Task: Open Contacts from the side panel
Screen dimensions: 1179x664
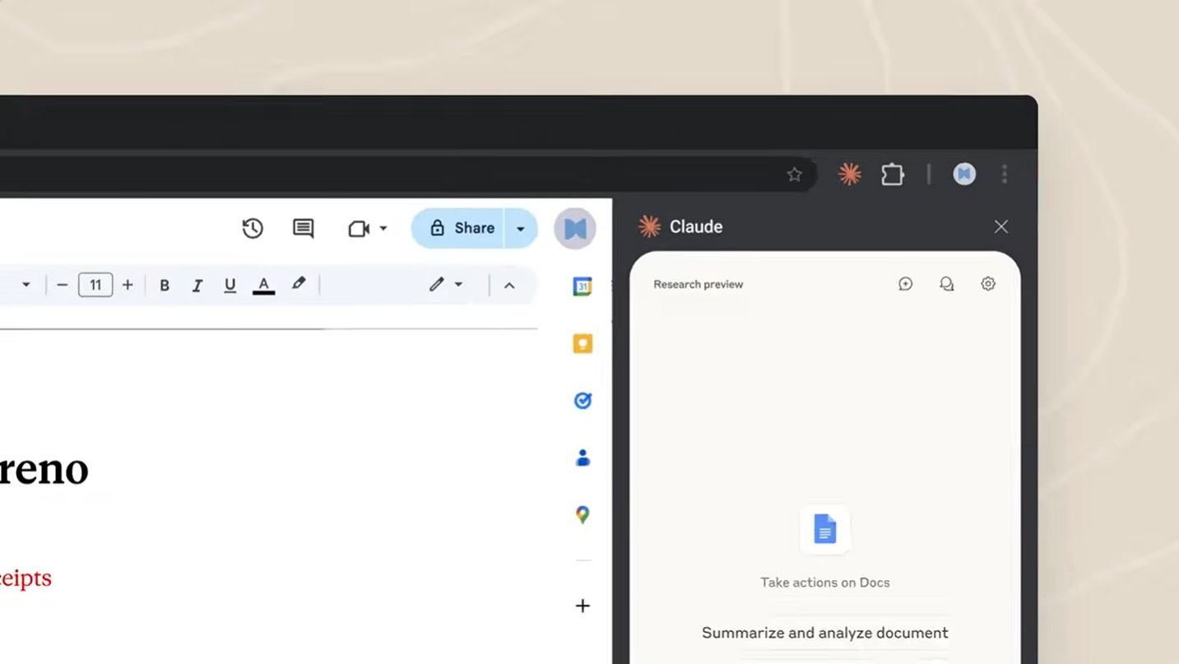Action: [583, 457]
